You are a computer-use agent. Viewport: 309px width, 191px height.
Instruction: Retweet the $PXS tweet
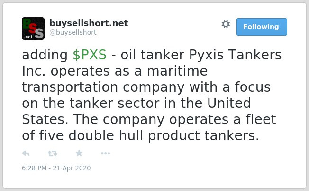point(53,153)
